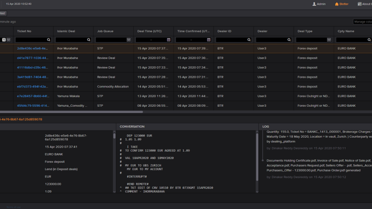372x209 pixels.
Task: Open ticket e7e28457-8b60-44f link
Action: pyautogui.click(x=33, y=96)
